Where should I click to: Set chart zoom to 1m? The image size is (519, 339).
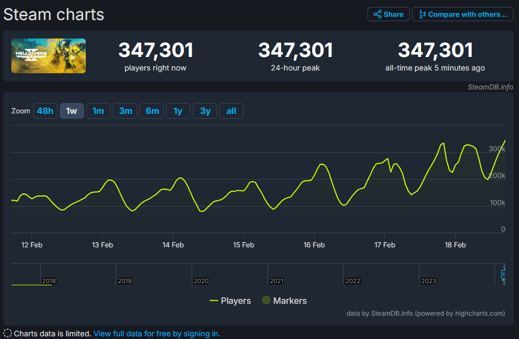(98, 111)
